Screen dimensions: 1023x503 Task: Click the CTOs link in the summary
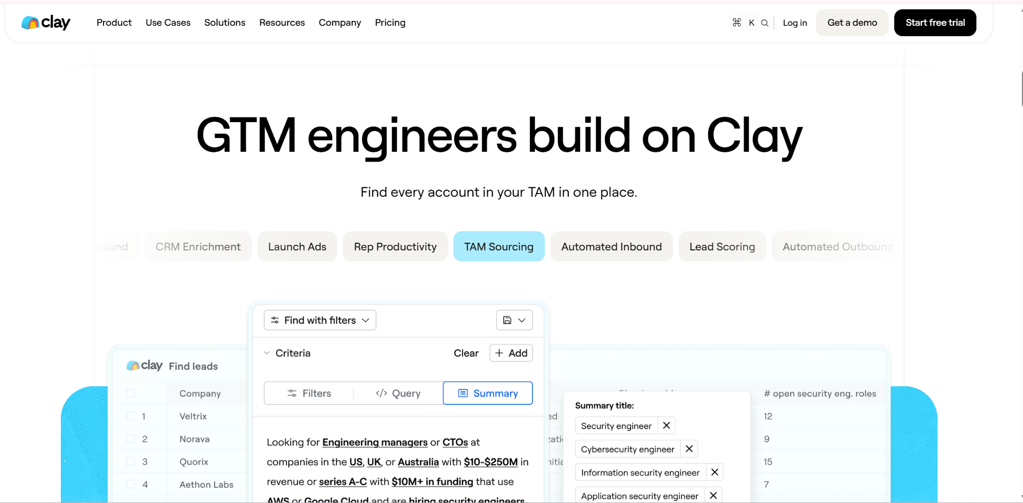[455, 442]
